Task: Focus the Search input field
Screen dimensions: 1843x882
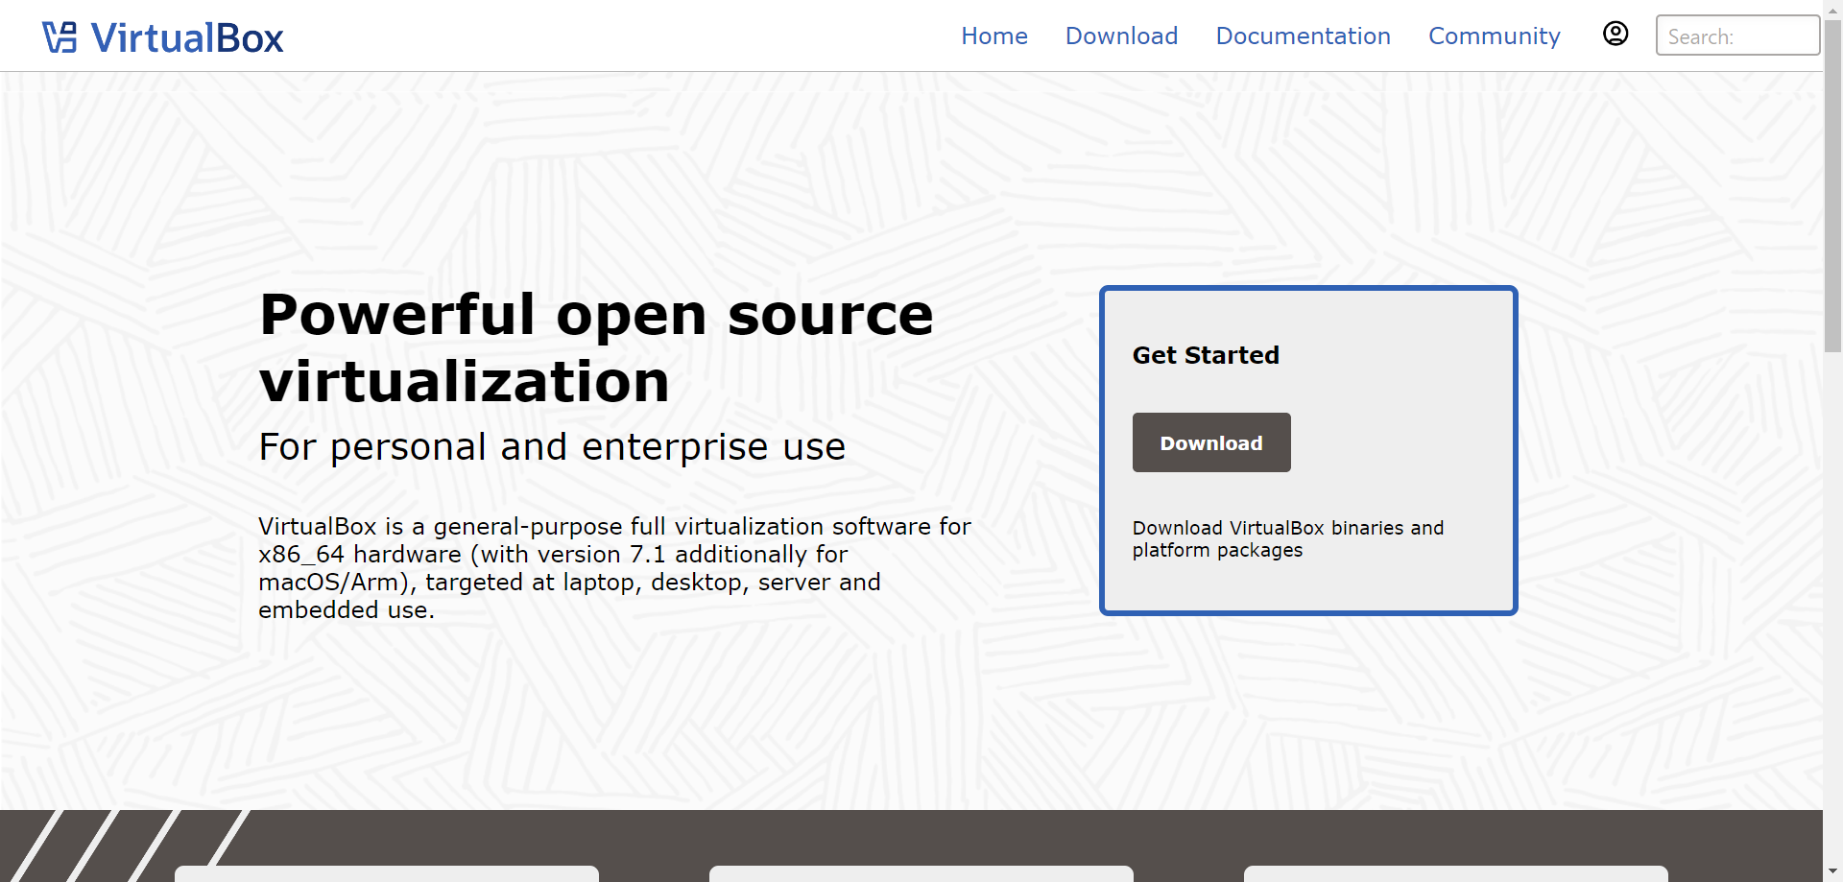Action: [1737, 36]
